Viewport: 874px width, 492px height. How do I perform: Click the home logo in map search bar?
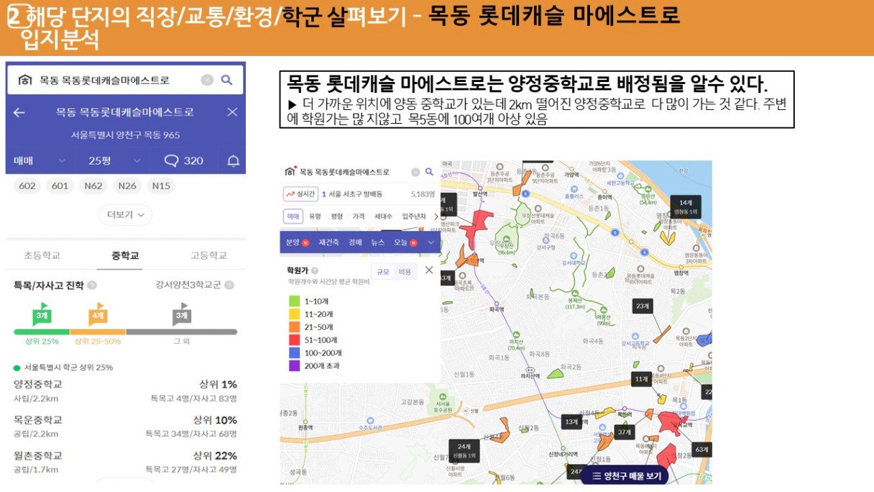pyautogui.click(x=290, y=172)
